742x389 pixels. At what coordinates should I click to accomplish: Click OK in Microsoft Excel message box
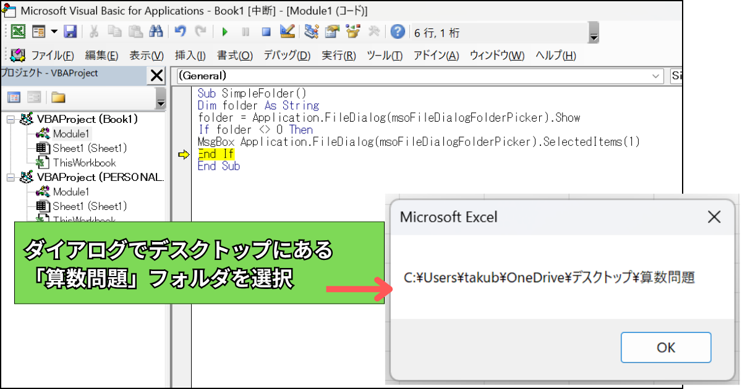[666, 348]
